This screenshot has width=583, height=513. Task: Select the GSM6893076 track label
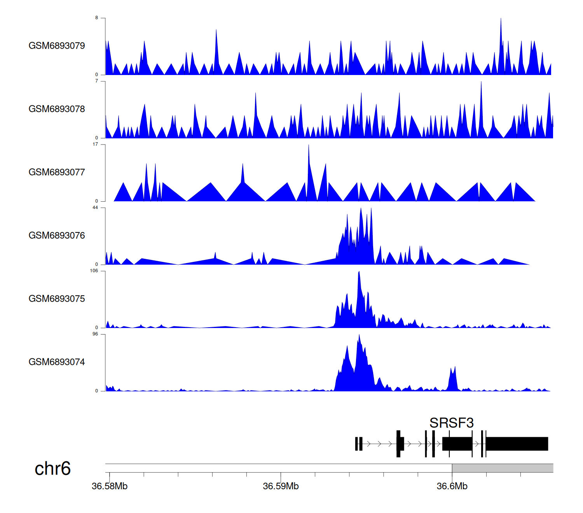(57, 236)
